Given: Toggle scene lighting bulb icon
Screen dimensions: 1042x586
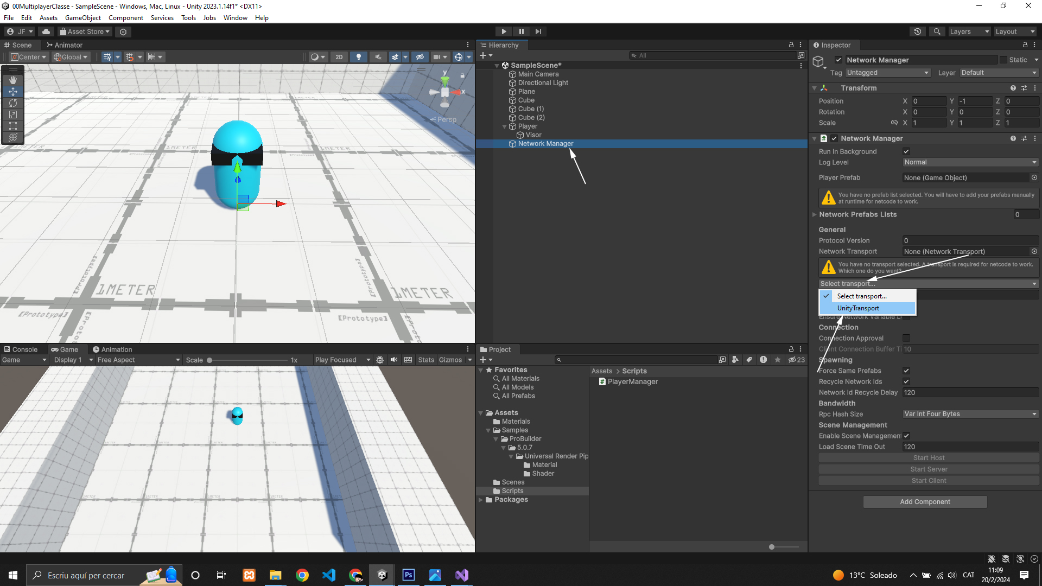Looking at the screenshot, I should [358, 57].
